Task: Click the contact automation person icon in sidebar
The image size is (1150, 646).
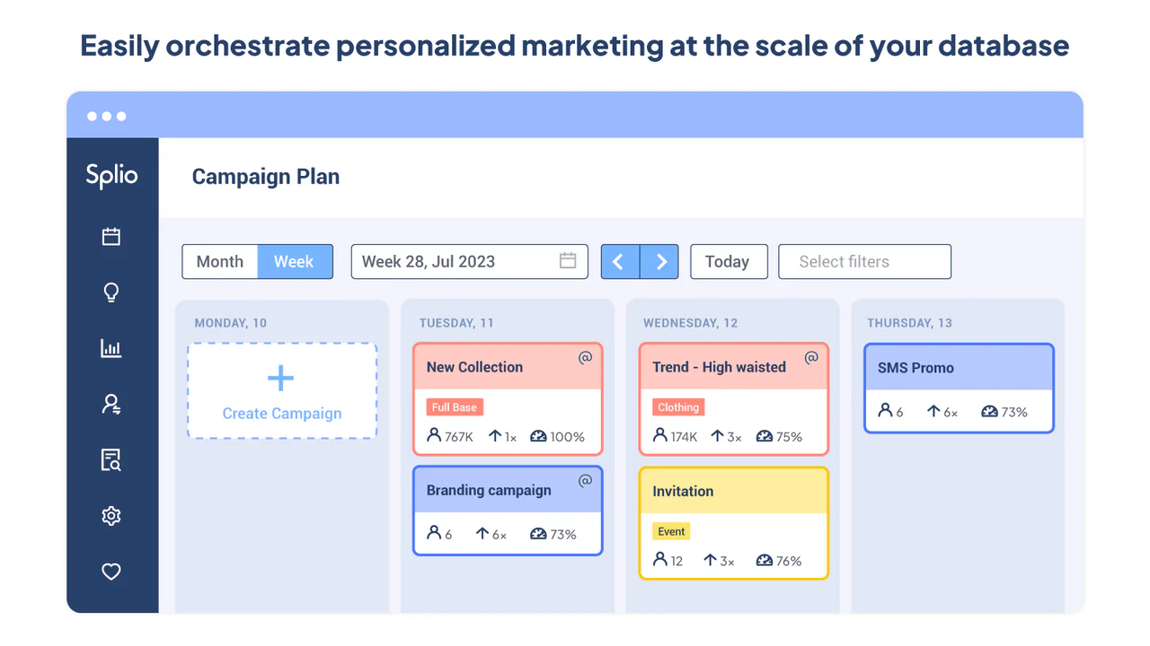Action: coord(111,404)
